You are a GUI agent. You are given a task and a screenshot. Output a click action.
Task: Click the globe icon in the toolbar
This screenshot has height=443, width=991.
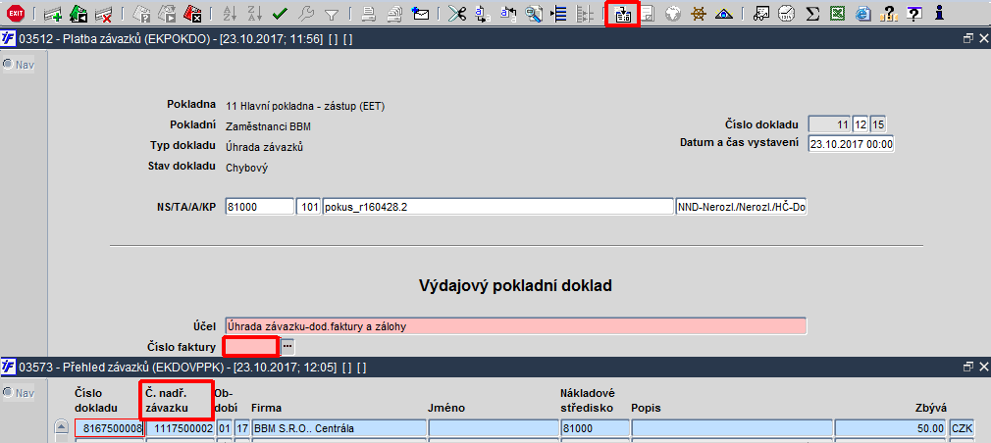coord(672,14)
